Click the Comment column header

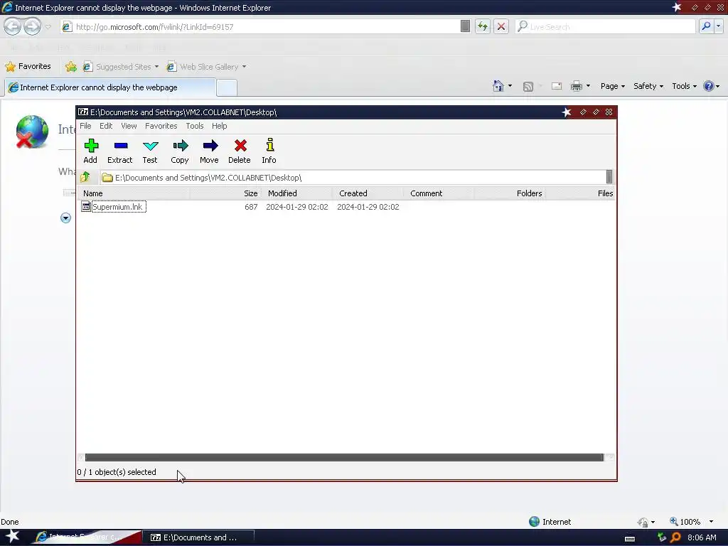(x=439, y=193)
